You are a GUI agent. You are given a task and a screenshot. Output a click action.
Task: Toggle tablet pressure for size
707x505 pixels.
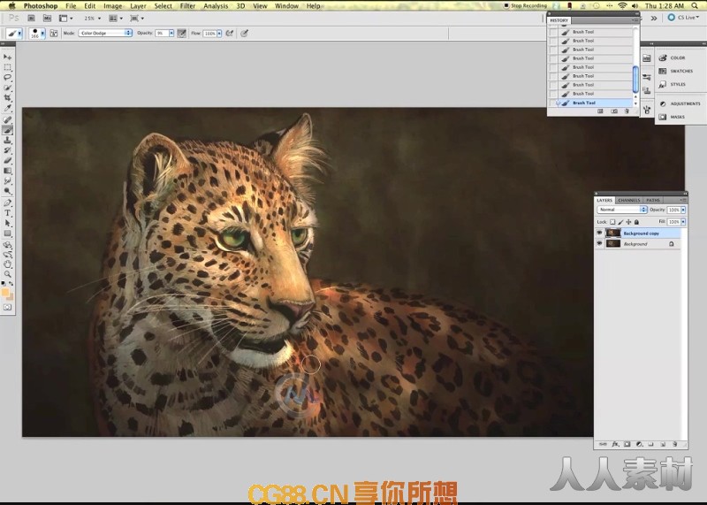[245, 34]
